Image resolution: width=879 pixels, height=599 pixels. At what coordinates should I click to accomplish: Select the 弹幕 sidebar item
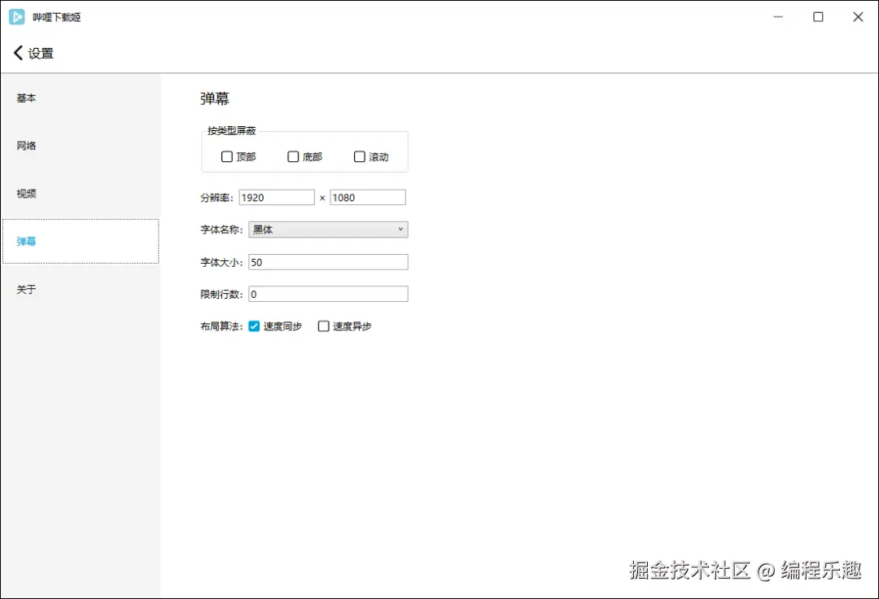click(x=25, y=241)
